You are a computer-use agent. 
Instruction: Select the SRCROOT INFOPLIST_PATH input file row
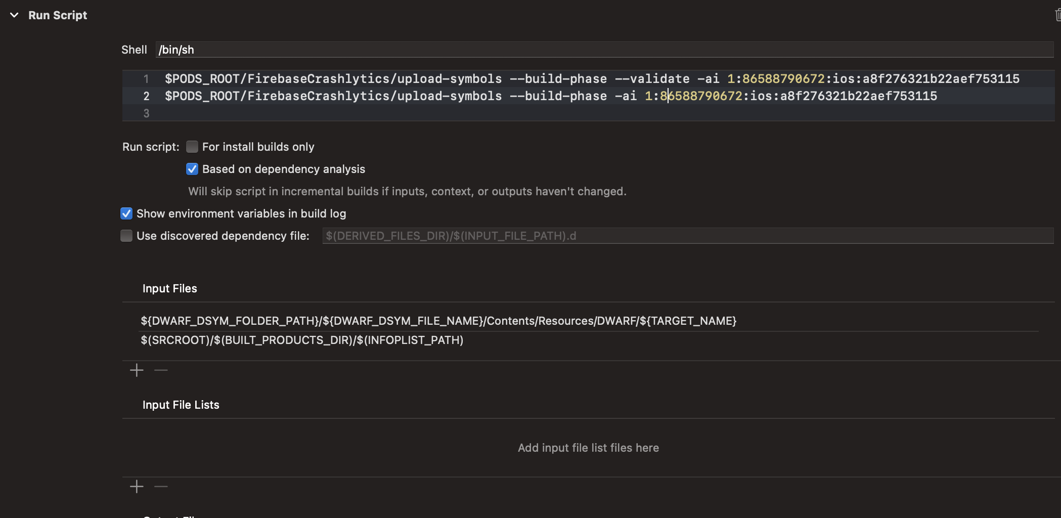coord(589,340)
